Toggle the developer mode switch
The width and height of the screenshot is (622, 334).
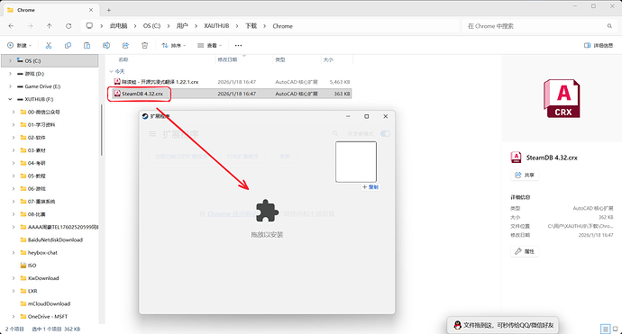(385, 134)
